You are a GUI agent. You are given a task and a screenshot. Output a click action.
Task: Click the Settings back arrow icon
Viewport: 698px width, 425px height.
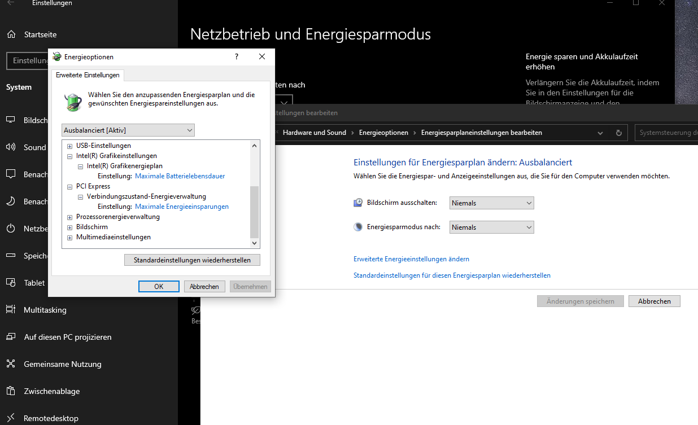[x=11, y=3]
